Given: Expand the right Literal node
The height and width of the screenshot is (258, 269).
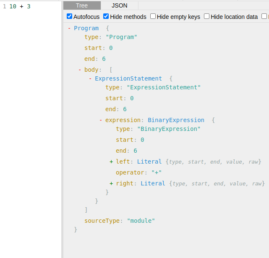Looking at the screenshot, I should 111,183.
